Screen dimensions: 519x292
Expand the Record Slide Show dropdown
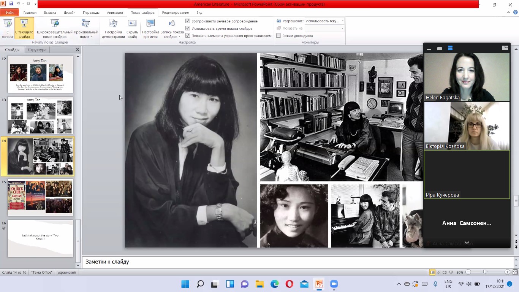tap(172, 37)
